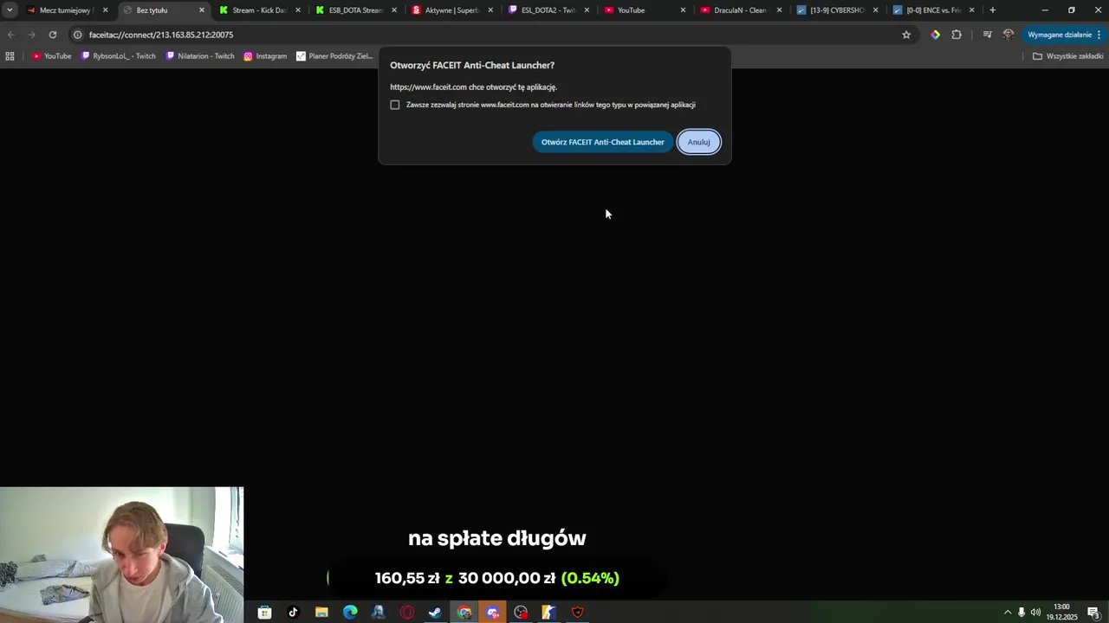Open the tab search dropdown arrow
The image size is (1109, 623).
pos(10,10)
